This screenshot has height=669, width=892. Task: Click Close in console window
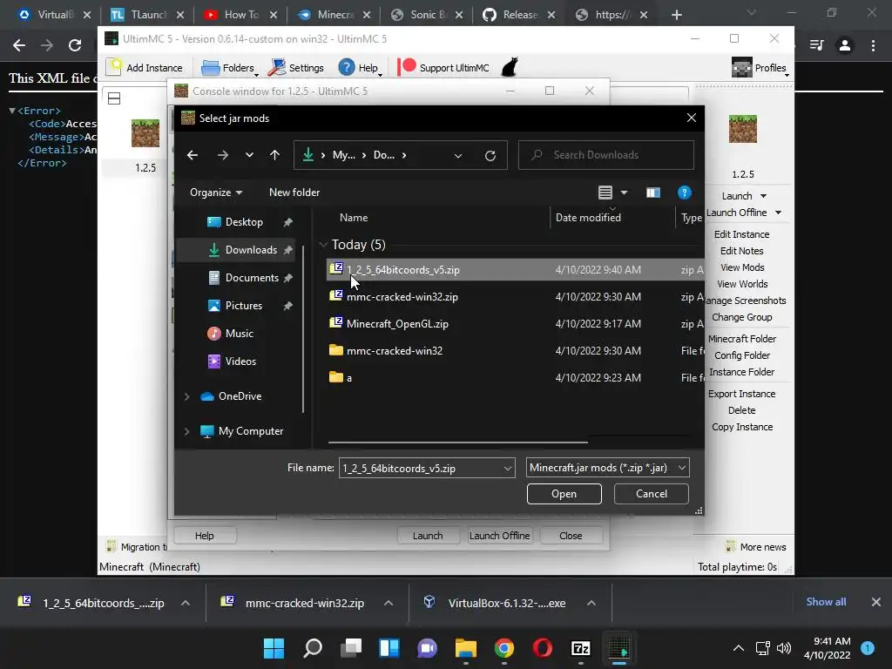(x=571, y=536)
